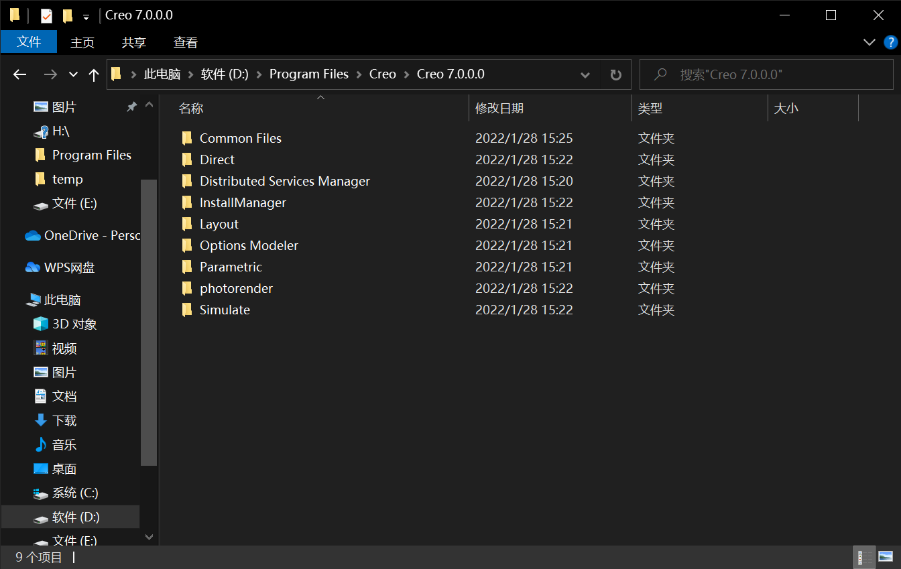The width and height of the screenshot is (901, 569).
Task: Click the Common Files folder icon
Action: click(187, 138)
